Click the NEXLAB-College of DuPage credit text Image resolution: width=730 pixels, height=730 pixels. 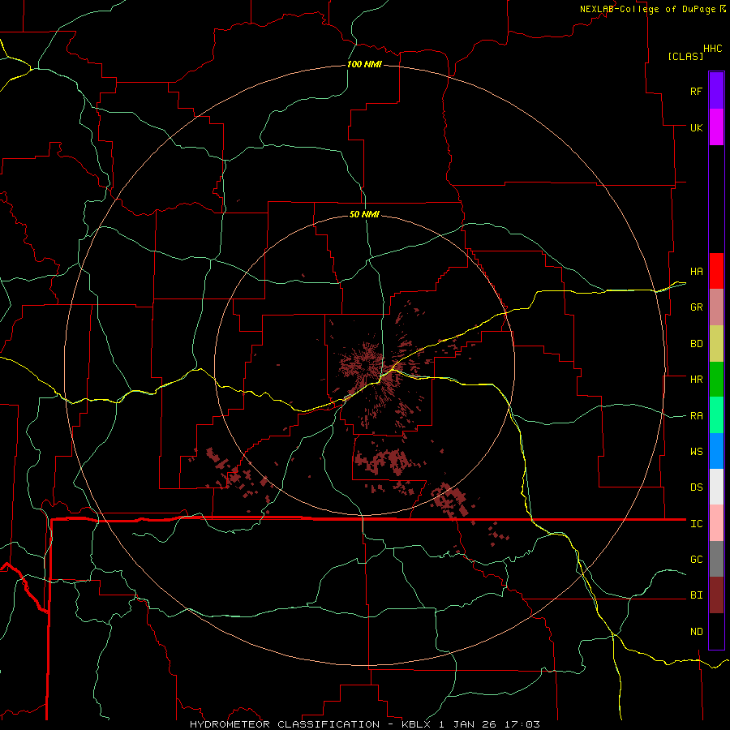point(647,9)
